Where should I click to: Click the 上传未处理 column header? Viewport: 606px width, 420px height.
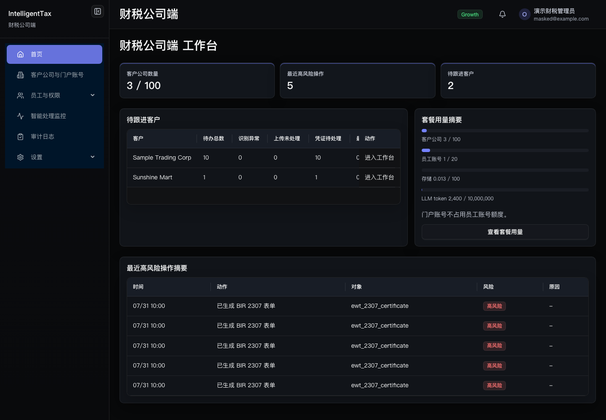[x=287, y=139]
